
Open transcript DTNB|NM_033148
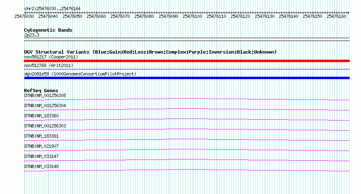pos(41,166)
